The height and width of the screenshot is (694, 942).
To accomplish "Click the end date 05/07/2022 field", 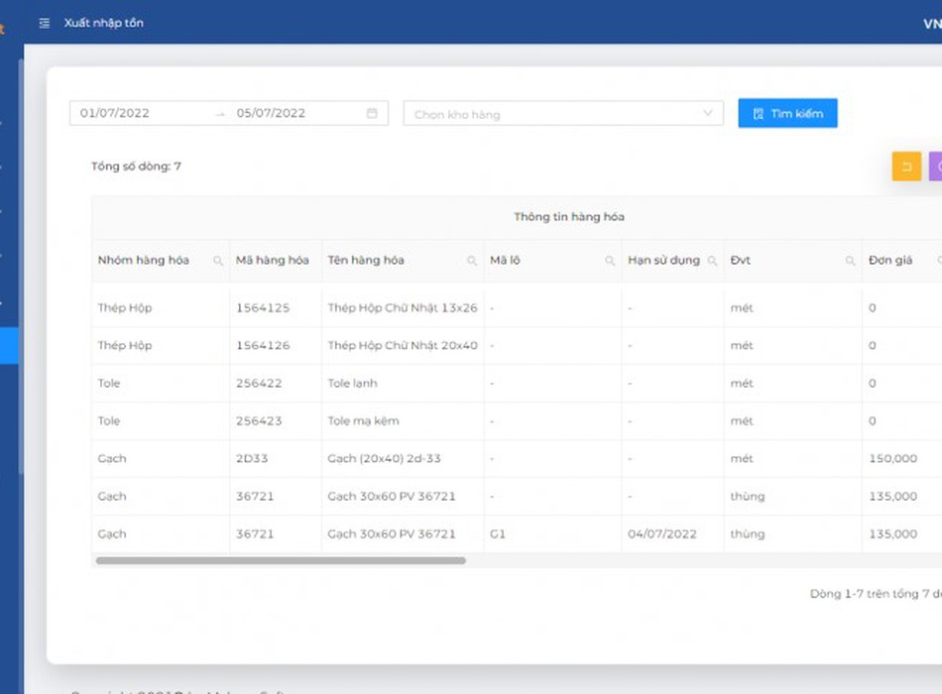I will tap(271, 113).
